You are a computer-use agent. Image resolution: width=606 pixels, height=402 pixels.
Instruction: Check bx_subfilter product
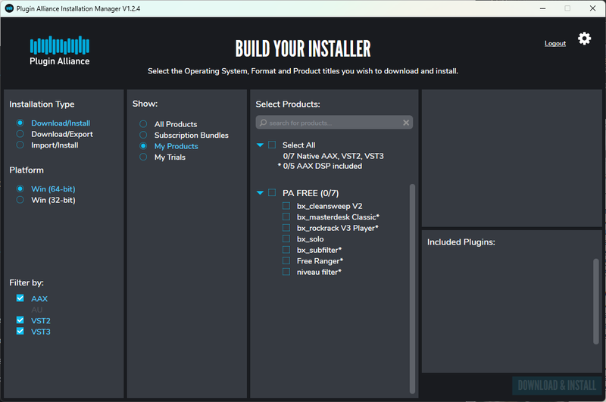coord(286,250)
